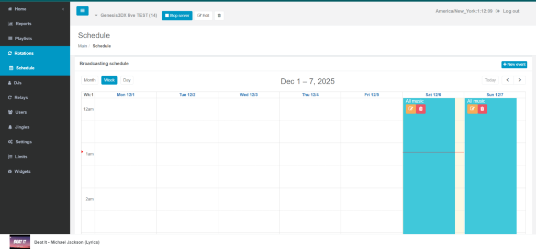Click the Beat It album thumbnail
This screenshot has width=536, height=249.
(x=19, y=242)
